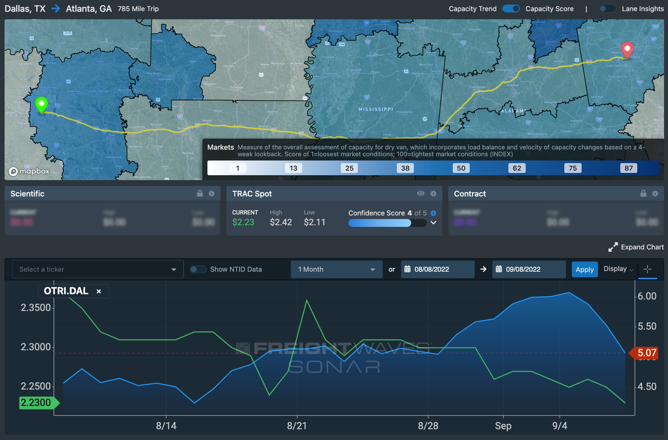Select legend swatch value 50
This screenshot has width=668, height=440.
461,168
